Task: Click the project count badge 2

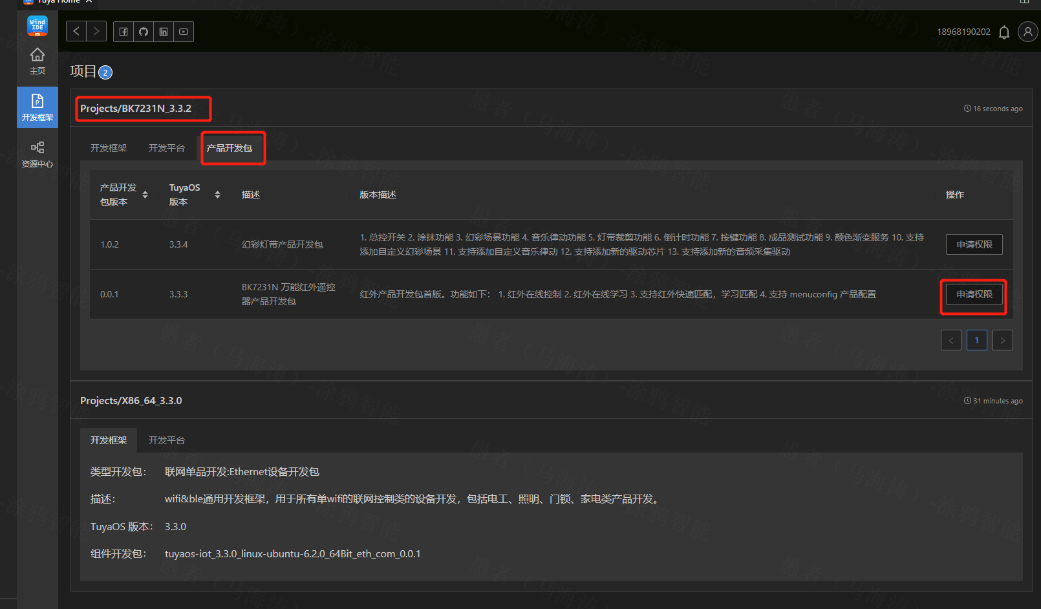Action: (105, 72)
